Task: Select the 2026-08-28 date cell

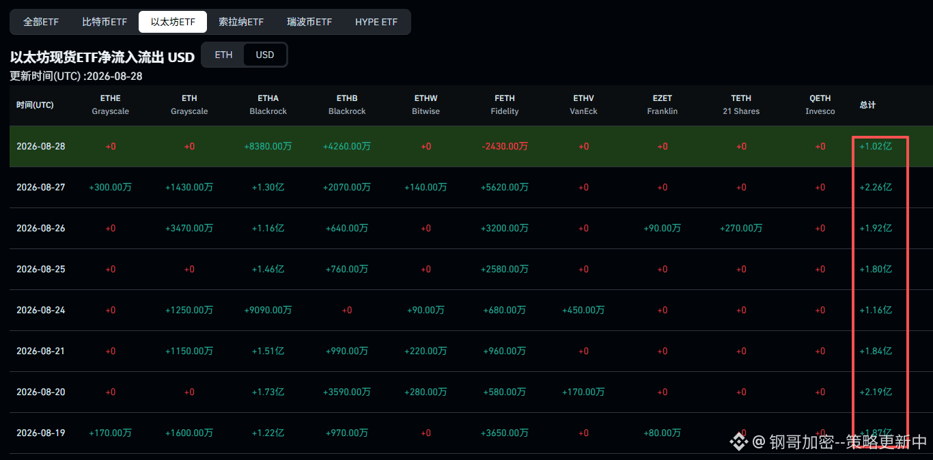Action: 41,146
